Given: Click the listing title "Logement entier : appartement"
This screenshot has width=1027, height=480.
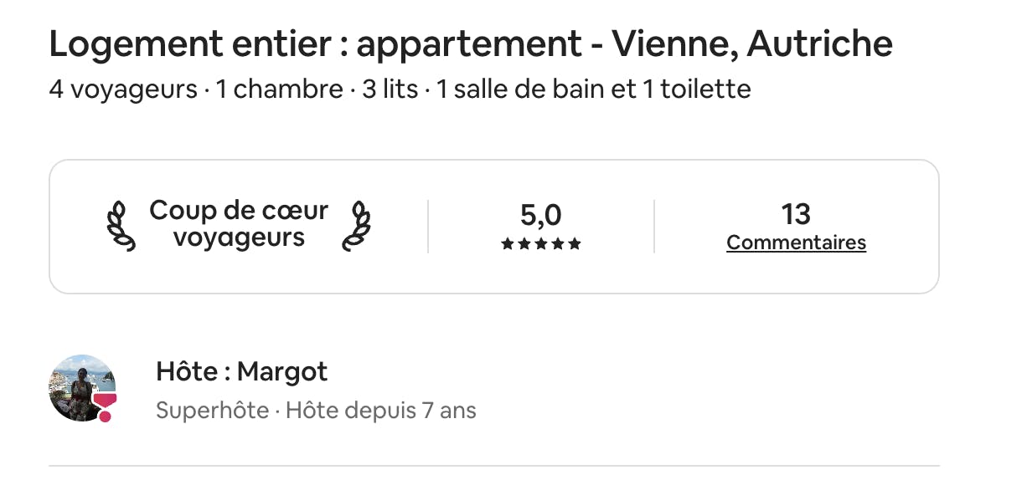Looking at the screenshot, I should [x=315, y=44].
